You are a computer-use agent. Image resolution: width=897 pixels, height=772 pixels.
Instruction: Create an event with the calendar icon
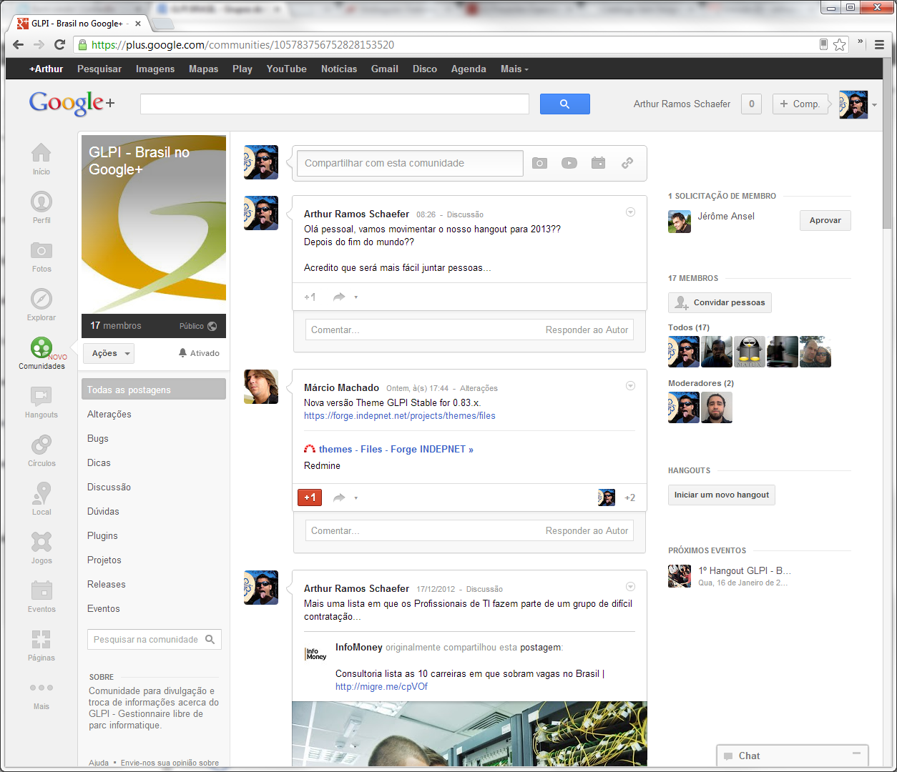click(599, 163)
